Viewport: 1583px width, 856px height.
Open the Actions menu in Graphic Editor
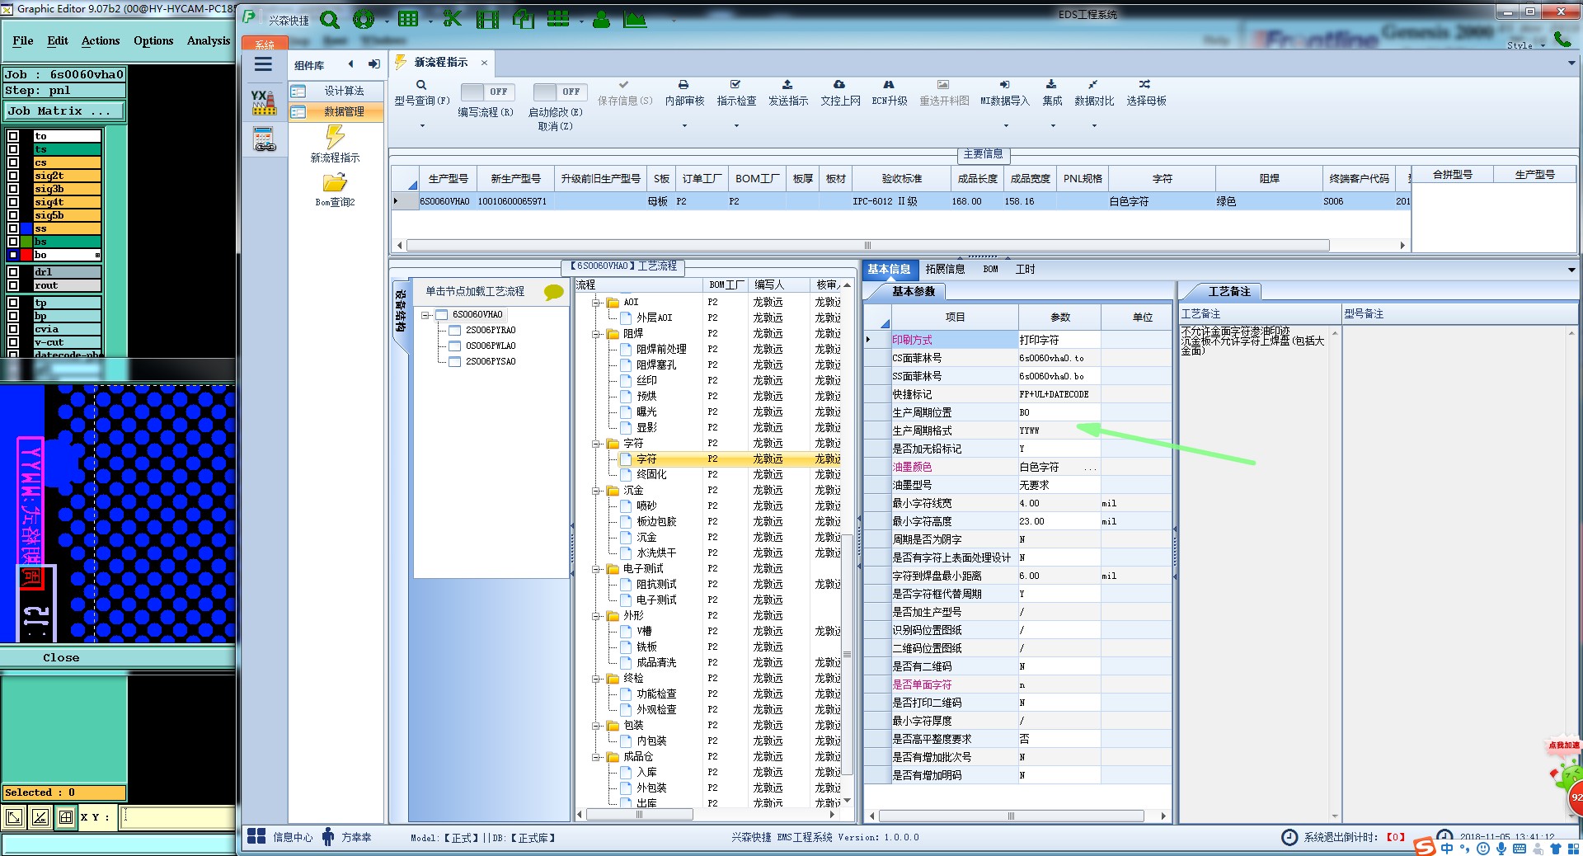(x=101, y=40)
